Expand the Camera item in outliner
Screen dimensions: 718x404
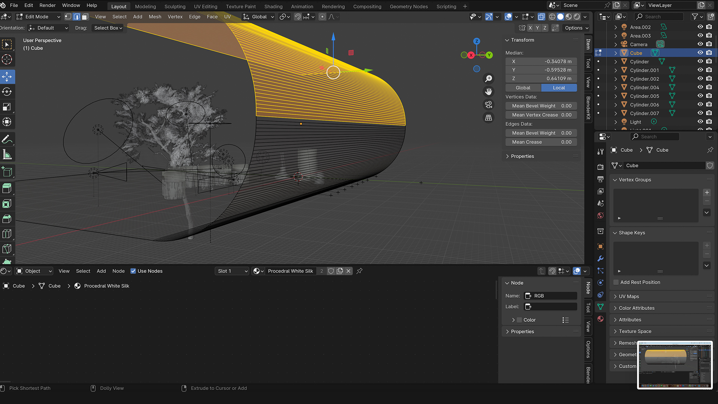616,45
